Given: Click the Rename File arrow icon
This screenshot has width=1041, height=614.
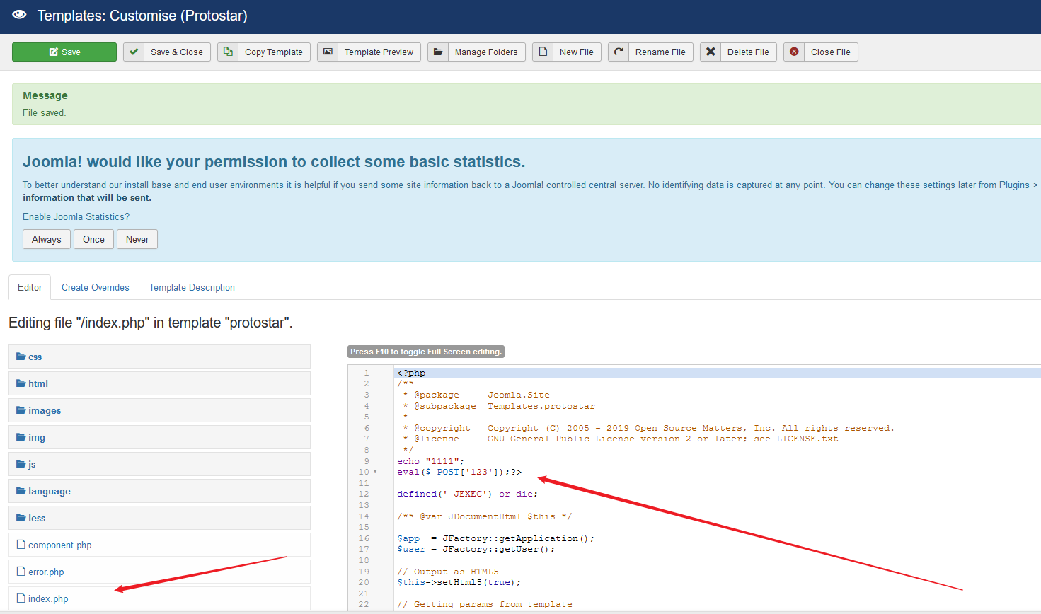Looking at the screenshot, I should pyautogui.click(x=619, y=52).
